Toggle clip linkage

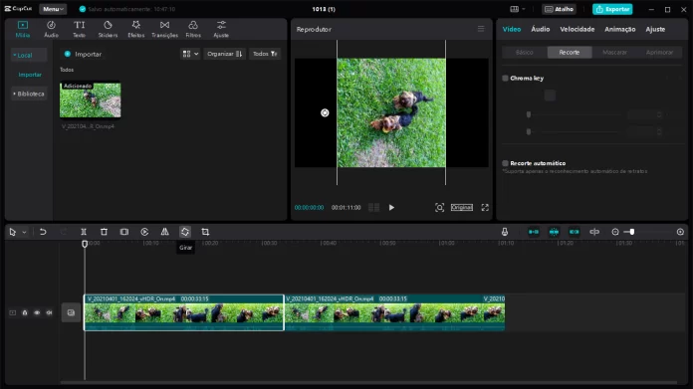(x=575, y=232)
